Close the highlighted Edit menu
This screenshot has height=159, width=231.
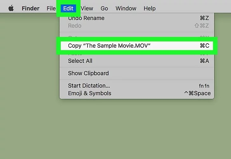tap(68, 8)
